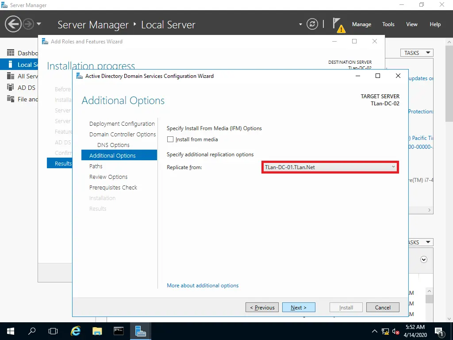The image size is (453, 340).
Task: Open the upper TASKS dropdown
Action: (x=417, y=53)
